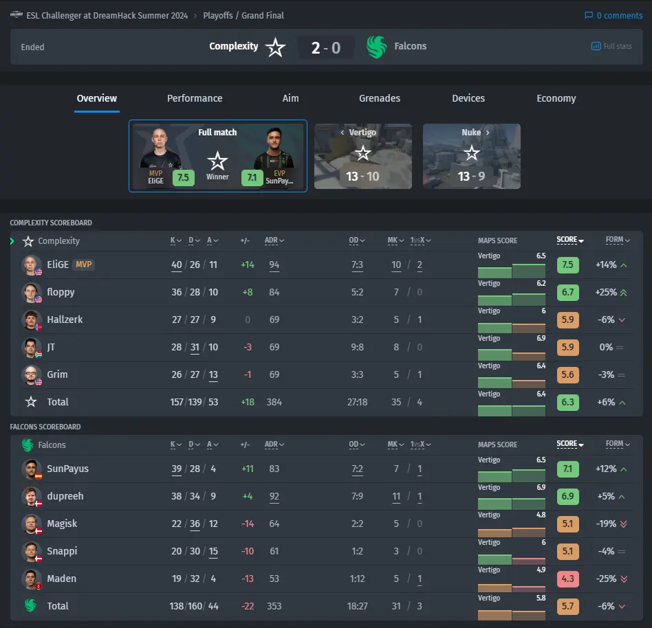The height and width of the screenshot is (628, 652).
Task: Click the Falcons team name in match header
Action: click(410, 46)
